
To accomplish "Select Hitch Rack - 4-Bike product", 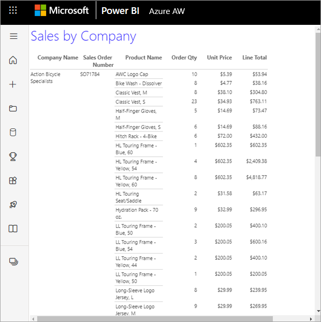I will (136, 136).
